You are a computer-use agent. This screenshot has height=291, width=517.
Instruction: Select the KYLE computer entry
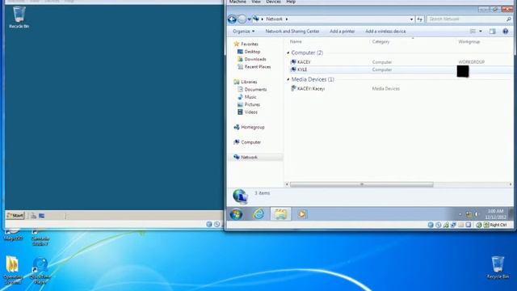299,70
